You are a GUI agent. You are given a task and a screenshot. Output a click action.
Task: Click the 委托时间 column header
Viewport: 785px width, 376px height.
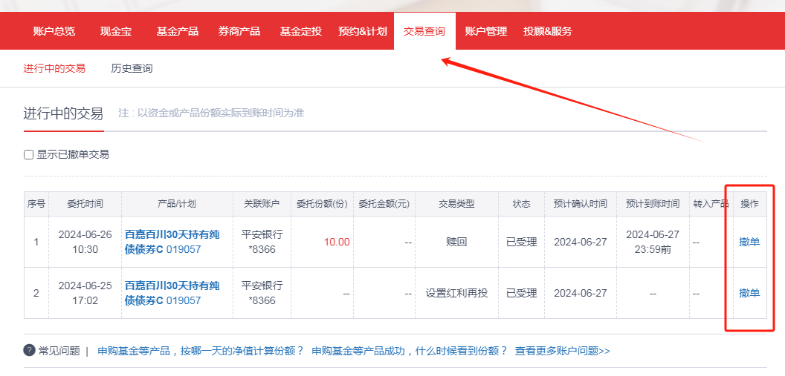pos(85,204)
